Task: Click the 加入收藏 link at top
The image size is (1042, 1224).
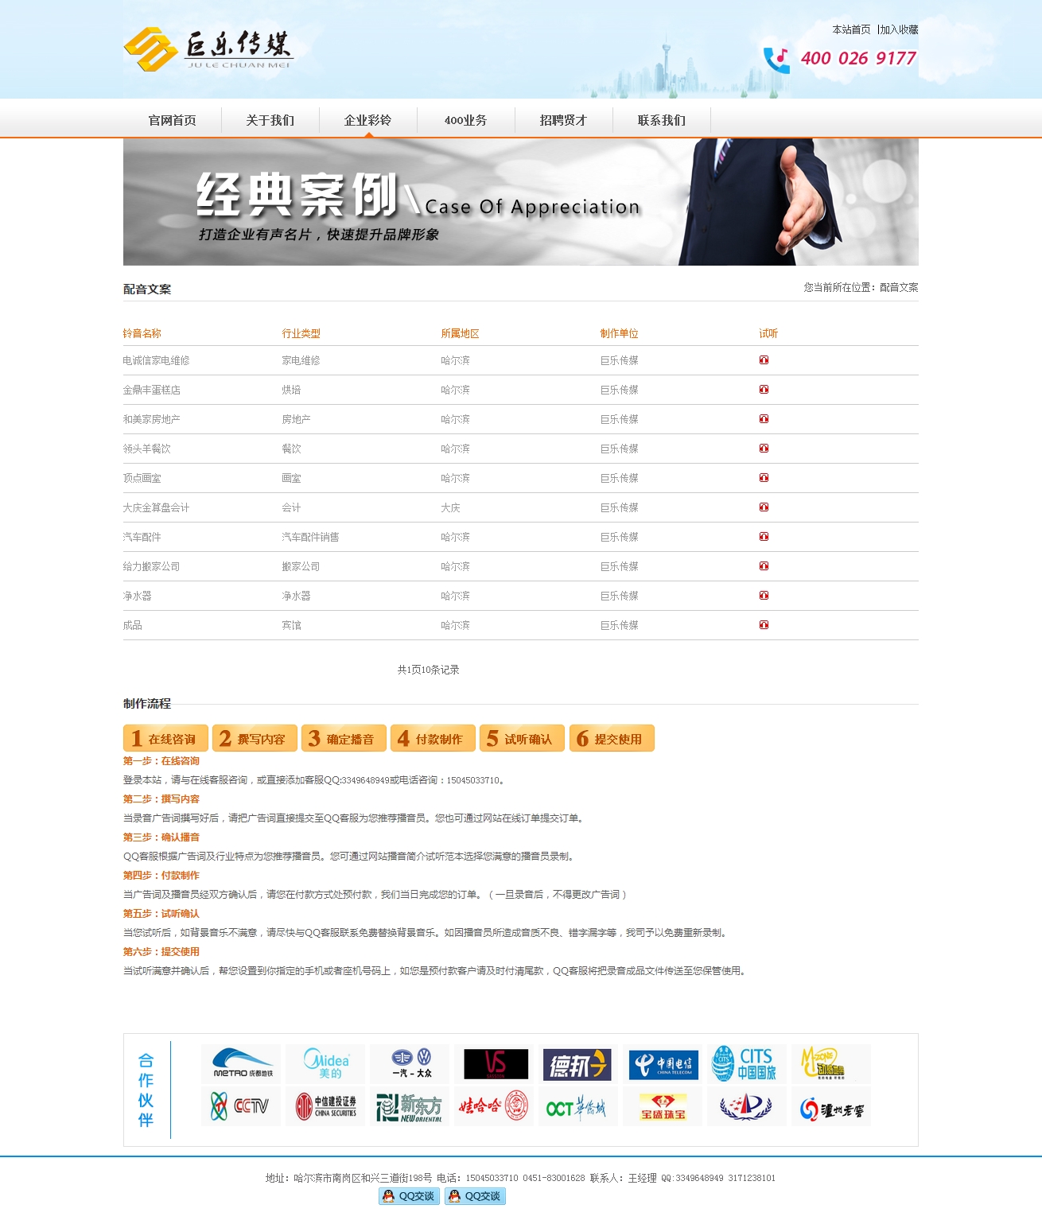Action: 899,29
